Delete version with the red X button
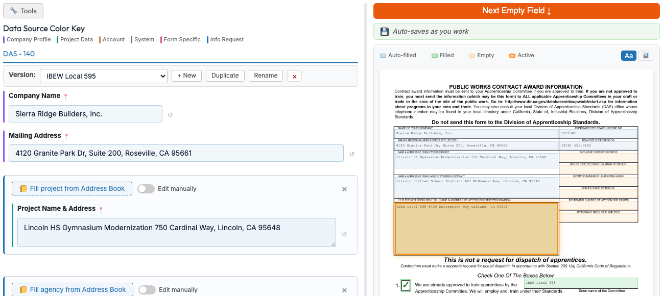The height and width of the screenshot is (296, 663). [x=294, y=76]
